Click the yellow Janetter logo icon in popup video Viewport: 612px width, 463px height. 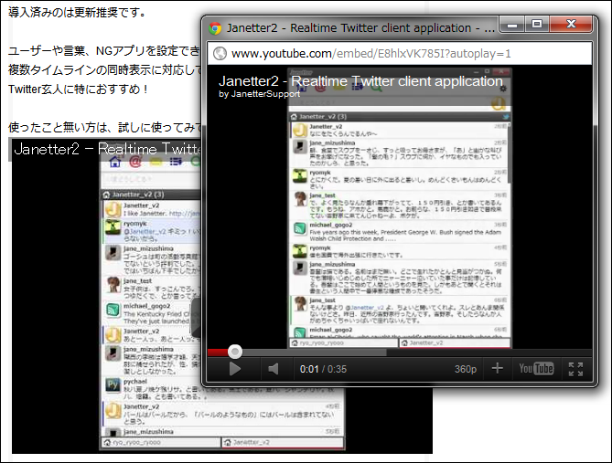[x=499, y=103]
